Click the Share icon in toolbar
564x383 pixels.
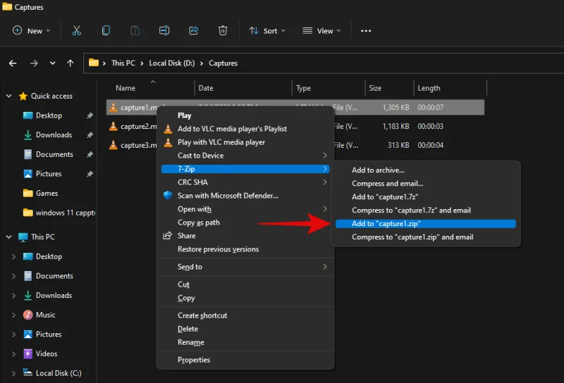(x=194, y=31)
